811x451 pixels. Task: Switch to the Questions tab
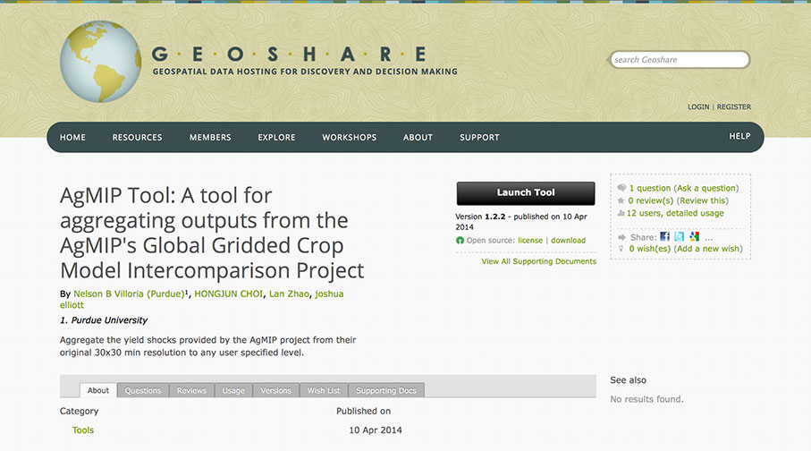click(143, 390)
